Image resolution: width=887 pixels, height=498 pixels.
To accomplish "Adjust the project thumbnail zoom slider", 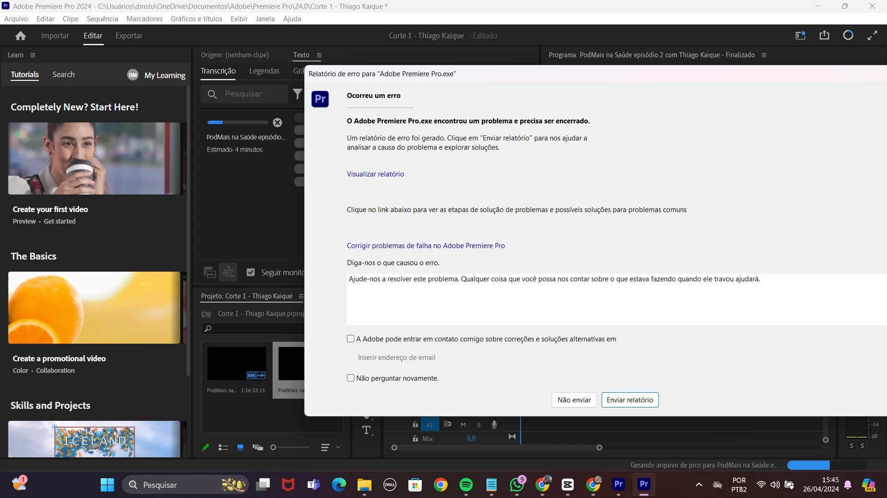I will coord(290,447).
